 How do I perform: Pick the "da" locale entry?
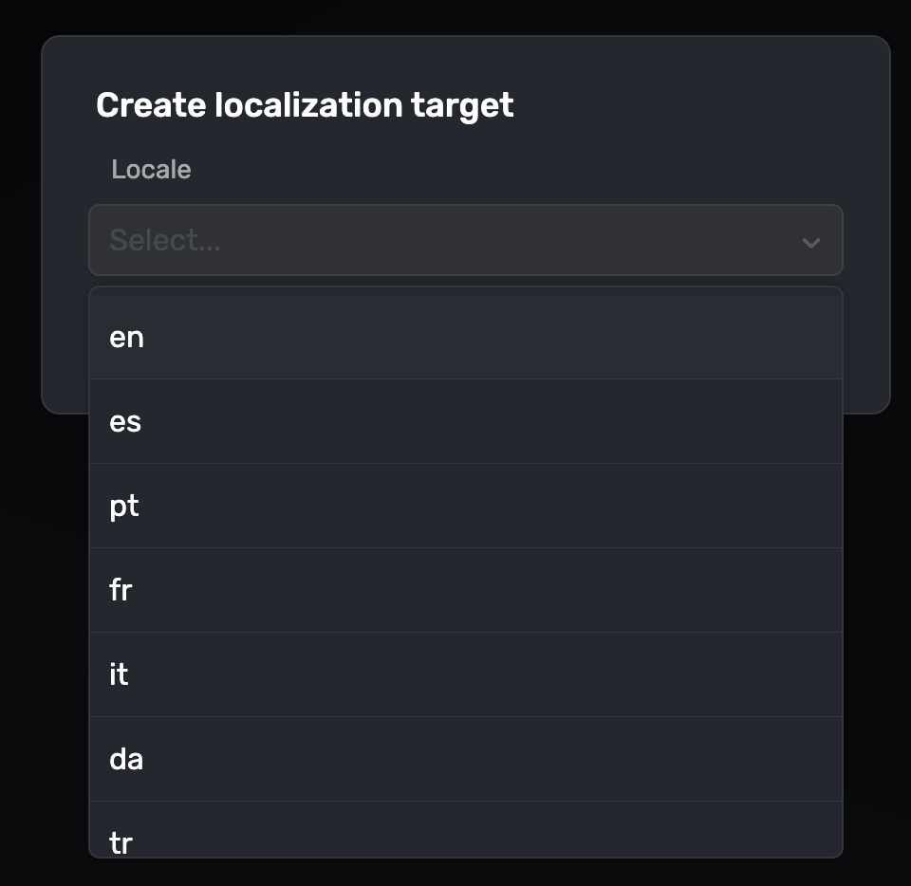pyautogui.click(x=126, y=759)
